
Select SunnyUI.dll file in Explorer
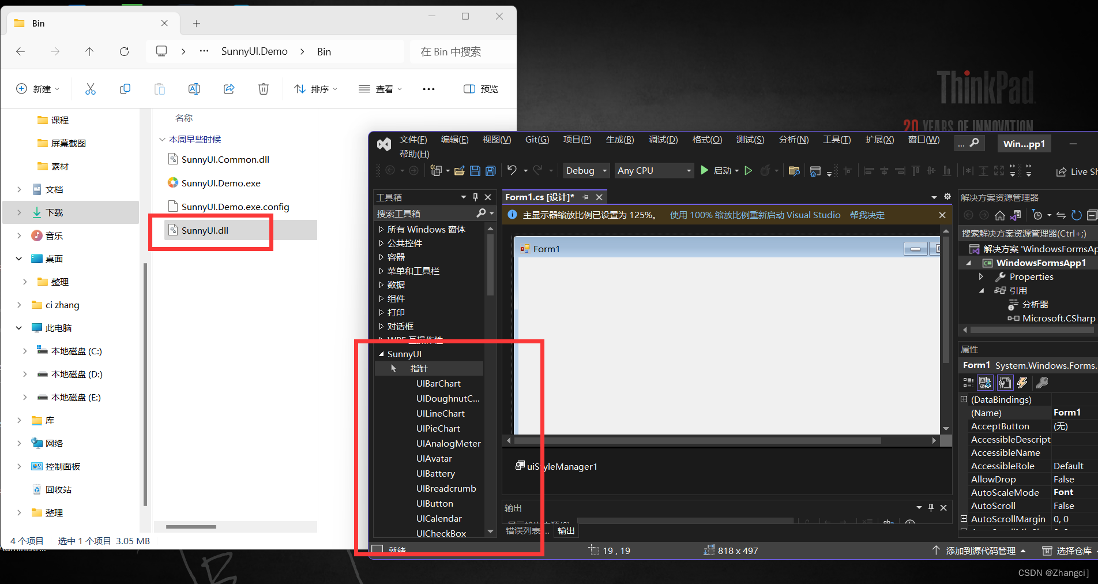[x=240, y=230]
